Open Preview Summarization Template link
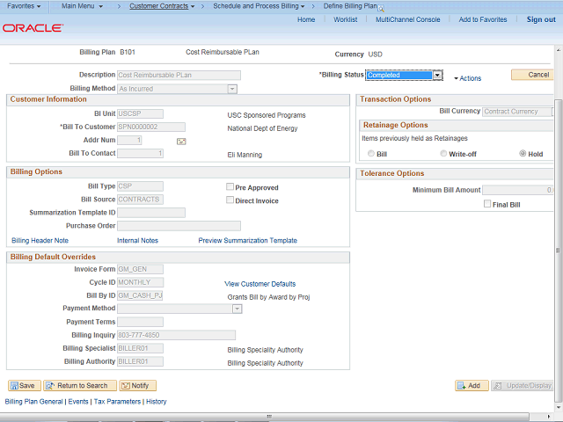Image resolution: width=563 pixels, height=422 pixels. (247, 240)
